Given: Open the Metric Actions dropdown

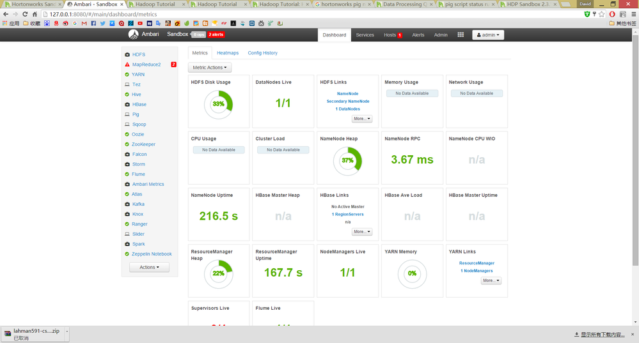Looking at the screenshot, I should coord(209,68).
